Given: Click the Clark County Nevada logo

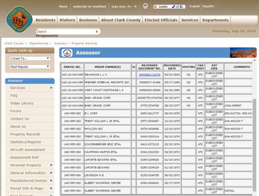Looking at the screenshot, I should click(x=19, y=19).
